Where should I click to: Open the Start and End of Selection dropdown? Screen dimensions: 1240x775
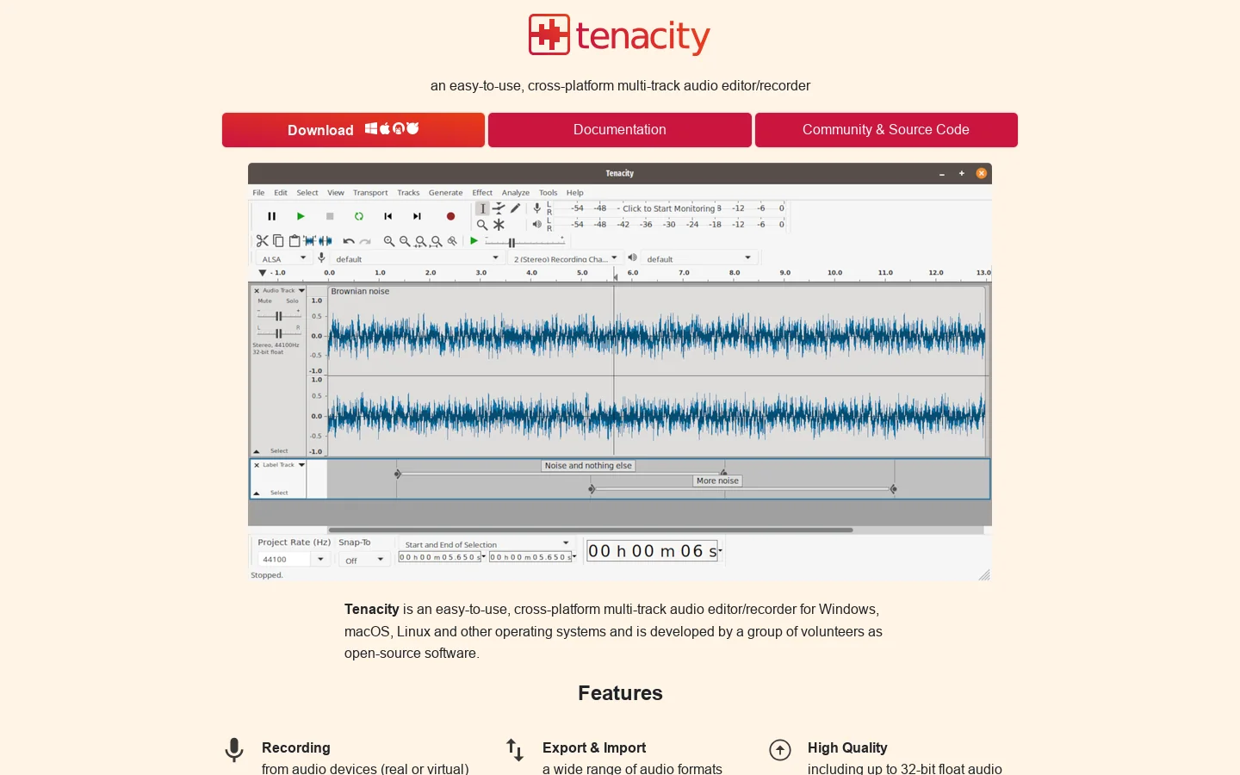[487, 544]
